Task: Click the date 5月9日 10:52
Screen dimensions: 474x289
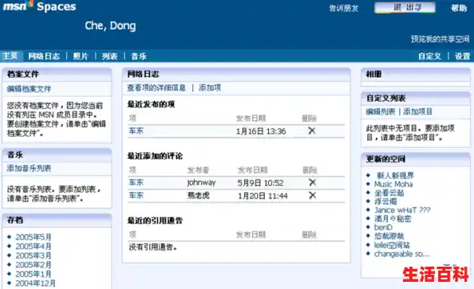Action: click(x=261, y=183)
